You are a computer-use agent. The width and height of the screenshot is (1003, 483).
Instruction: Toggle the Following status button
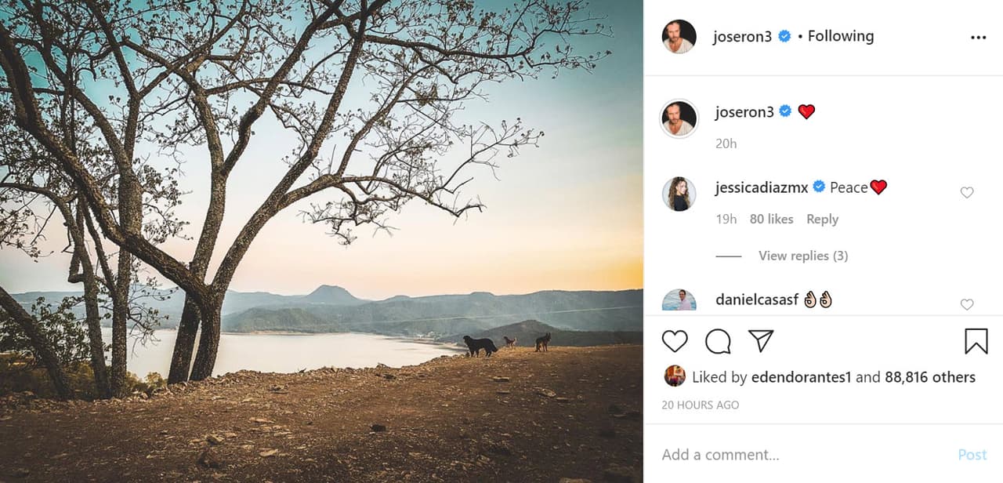[x=840, y=36]
